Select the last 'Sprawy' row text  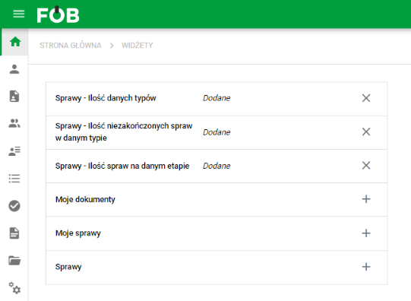tap(68, 267)
